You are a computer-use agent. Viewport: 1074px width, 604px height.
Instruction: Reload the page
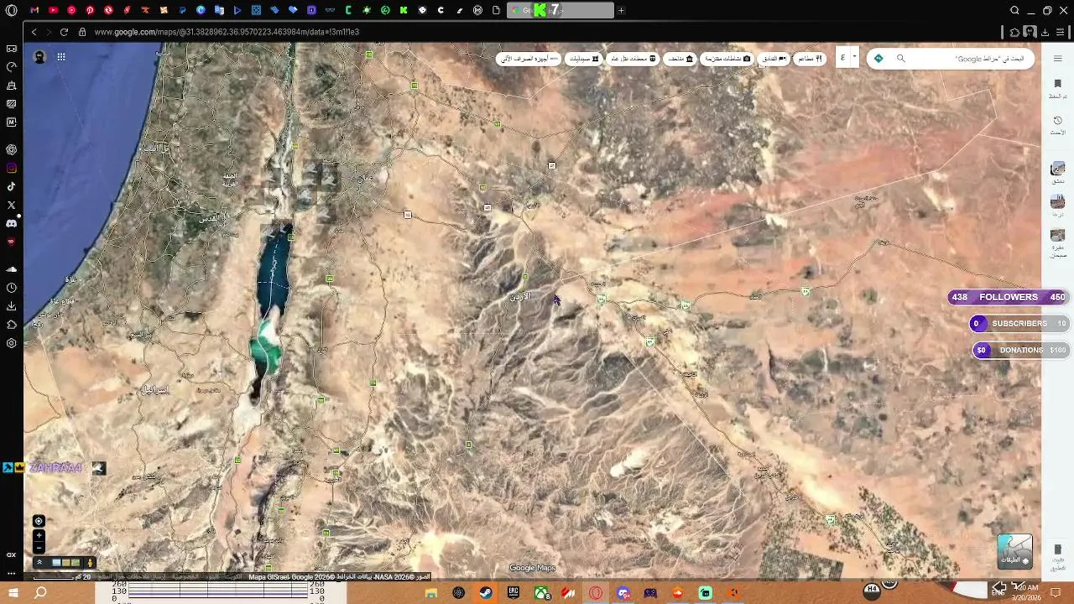click(x=64, y=32)
